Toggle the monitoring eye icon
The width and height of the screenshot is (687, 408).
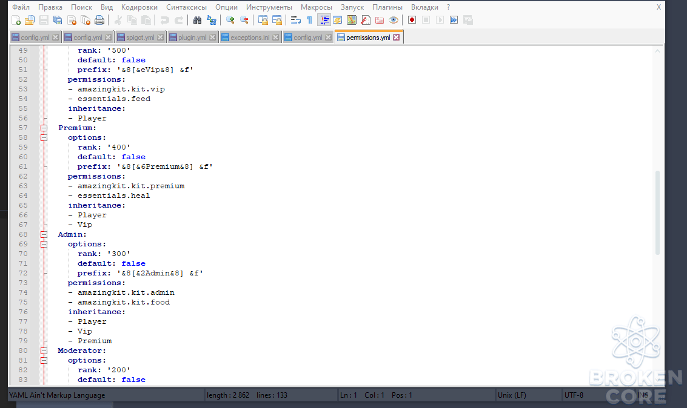[x=394, y=20]
